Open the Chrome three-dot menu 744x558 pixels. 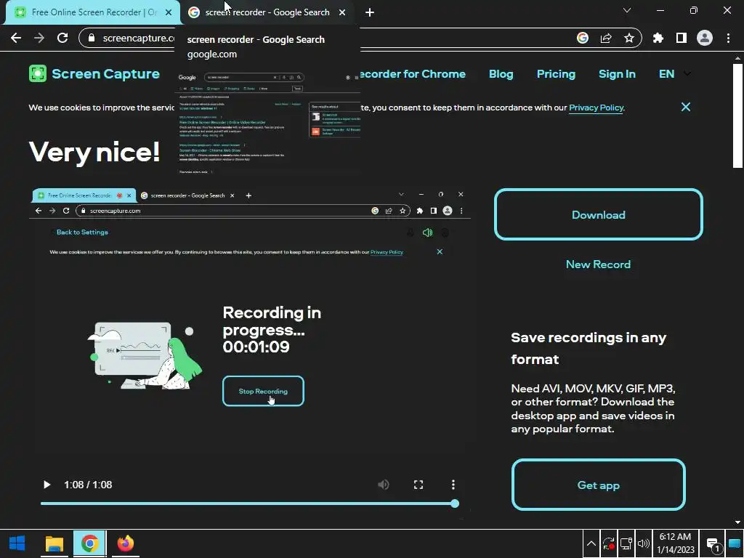coord(728,38)
